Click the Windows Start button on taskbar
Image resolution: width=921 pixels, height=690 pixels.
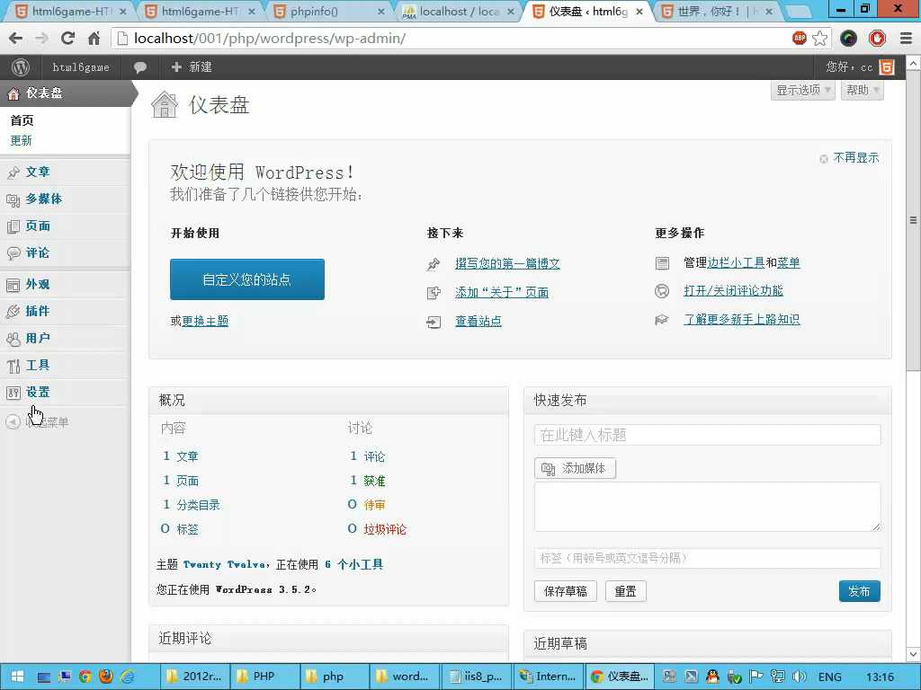click(x=17, y=677)
